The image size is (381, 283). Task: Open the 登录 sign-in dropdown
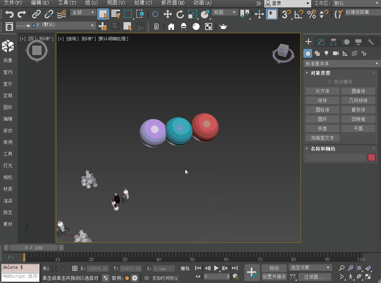288,3
